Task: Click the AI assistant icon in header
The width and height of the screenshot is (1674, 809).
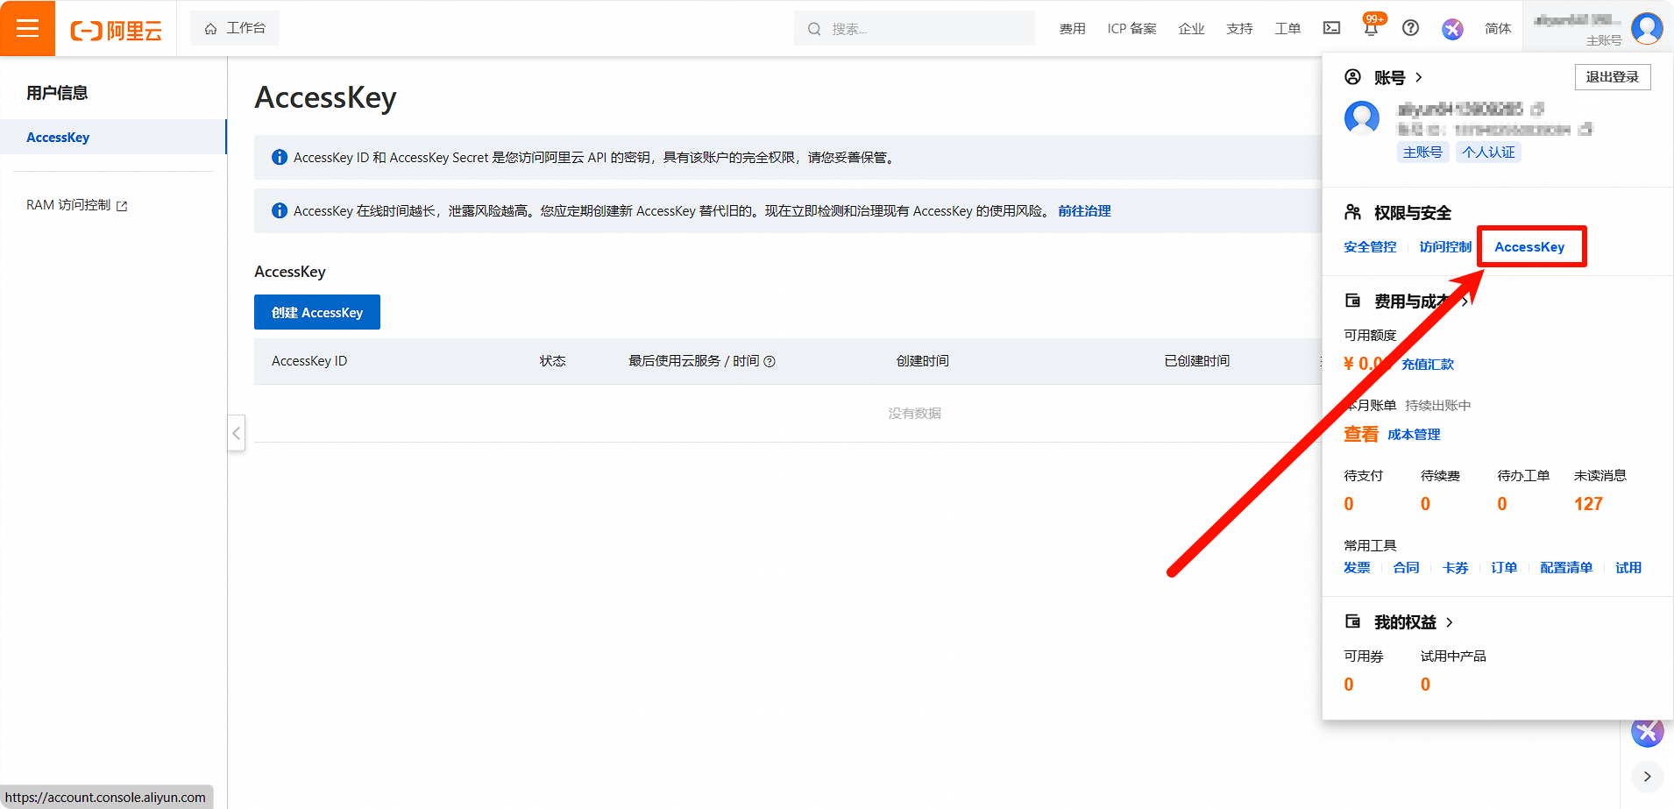Action: point(1452,29)
